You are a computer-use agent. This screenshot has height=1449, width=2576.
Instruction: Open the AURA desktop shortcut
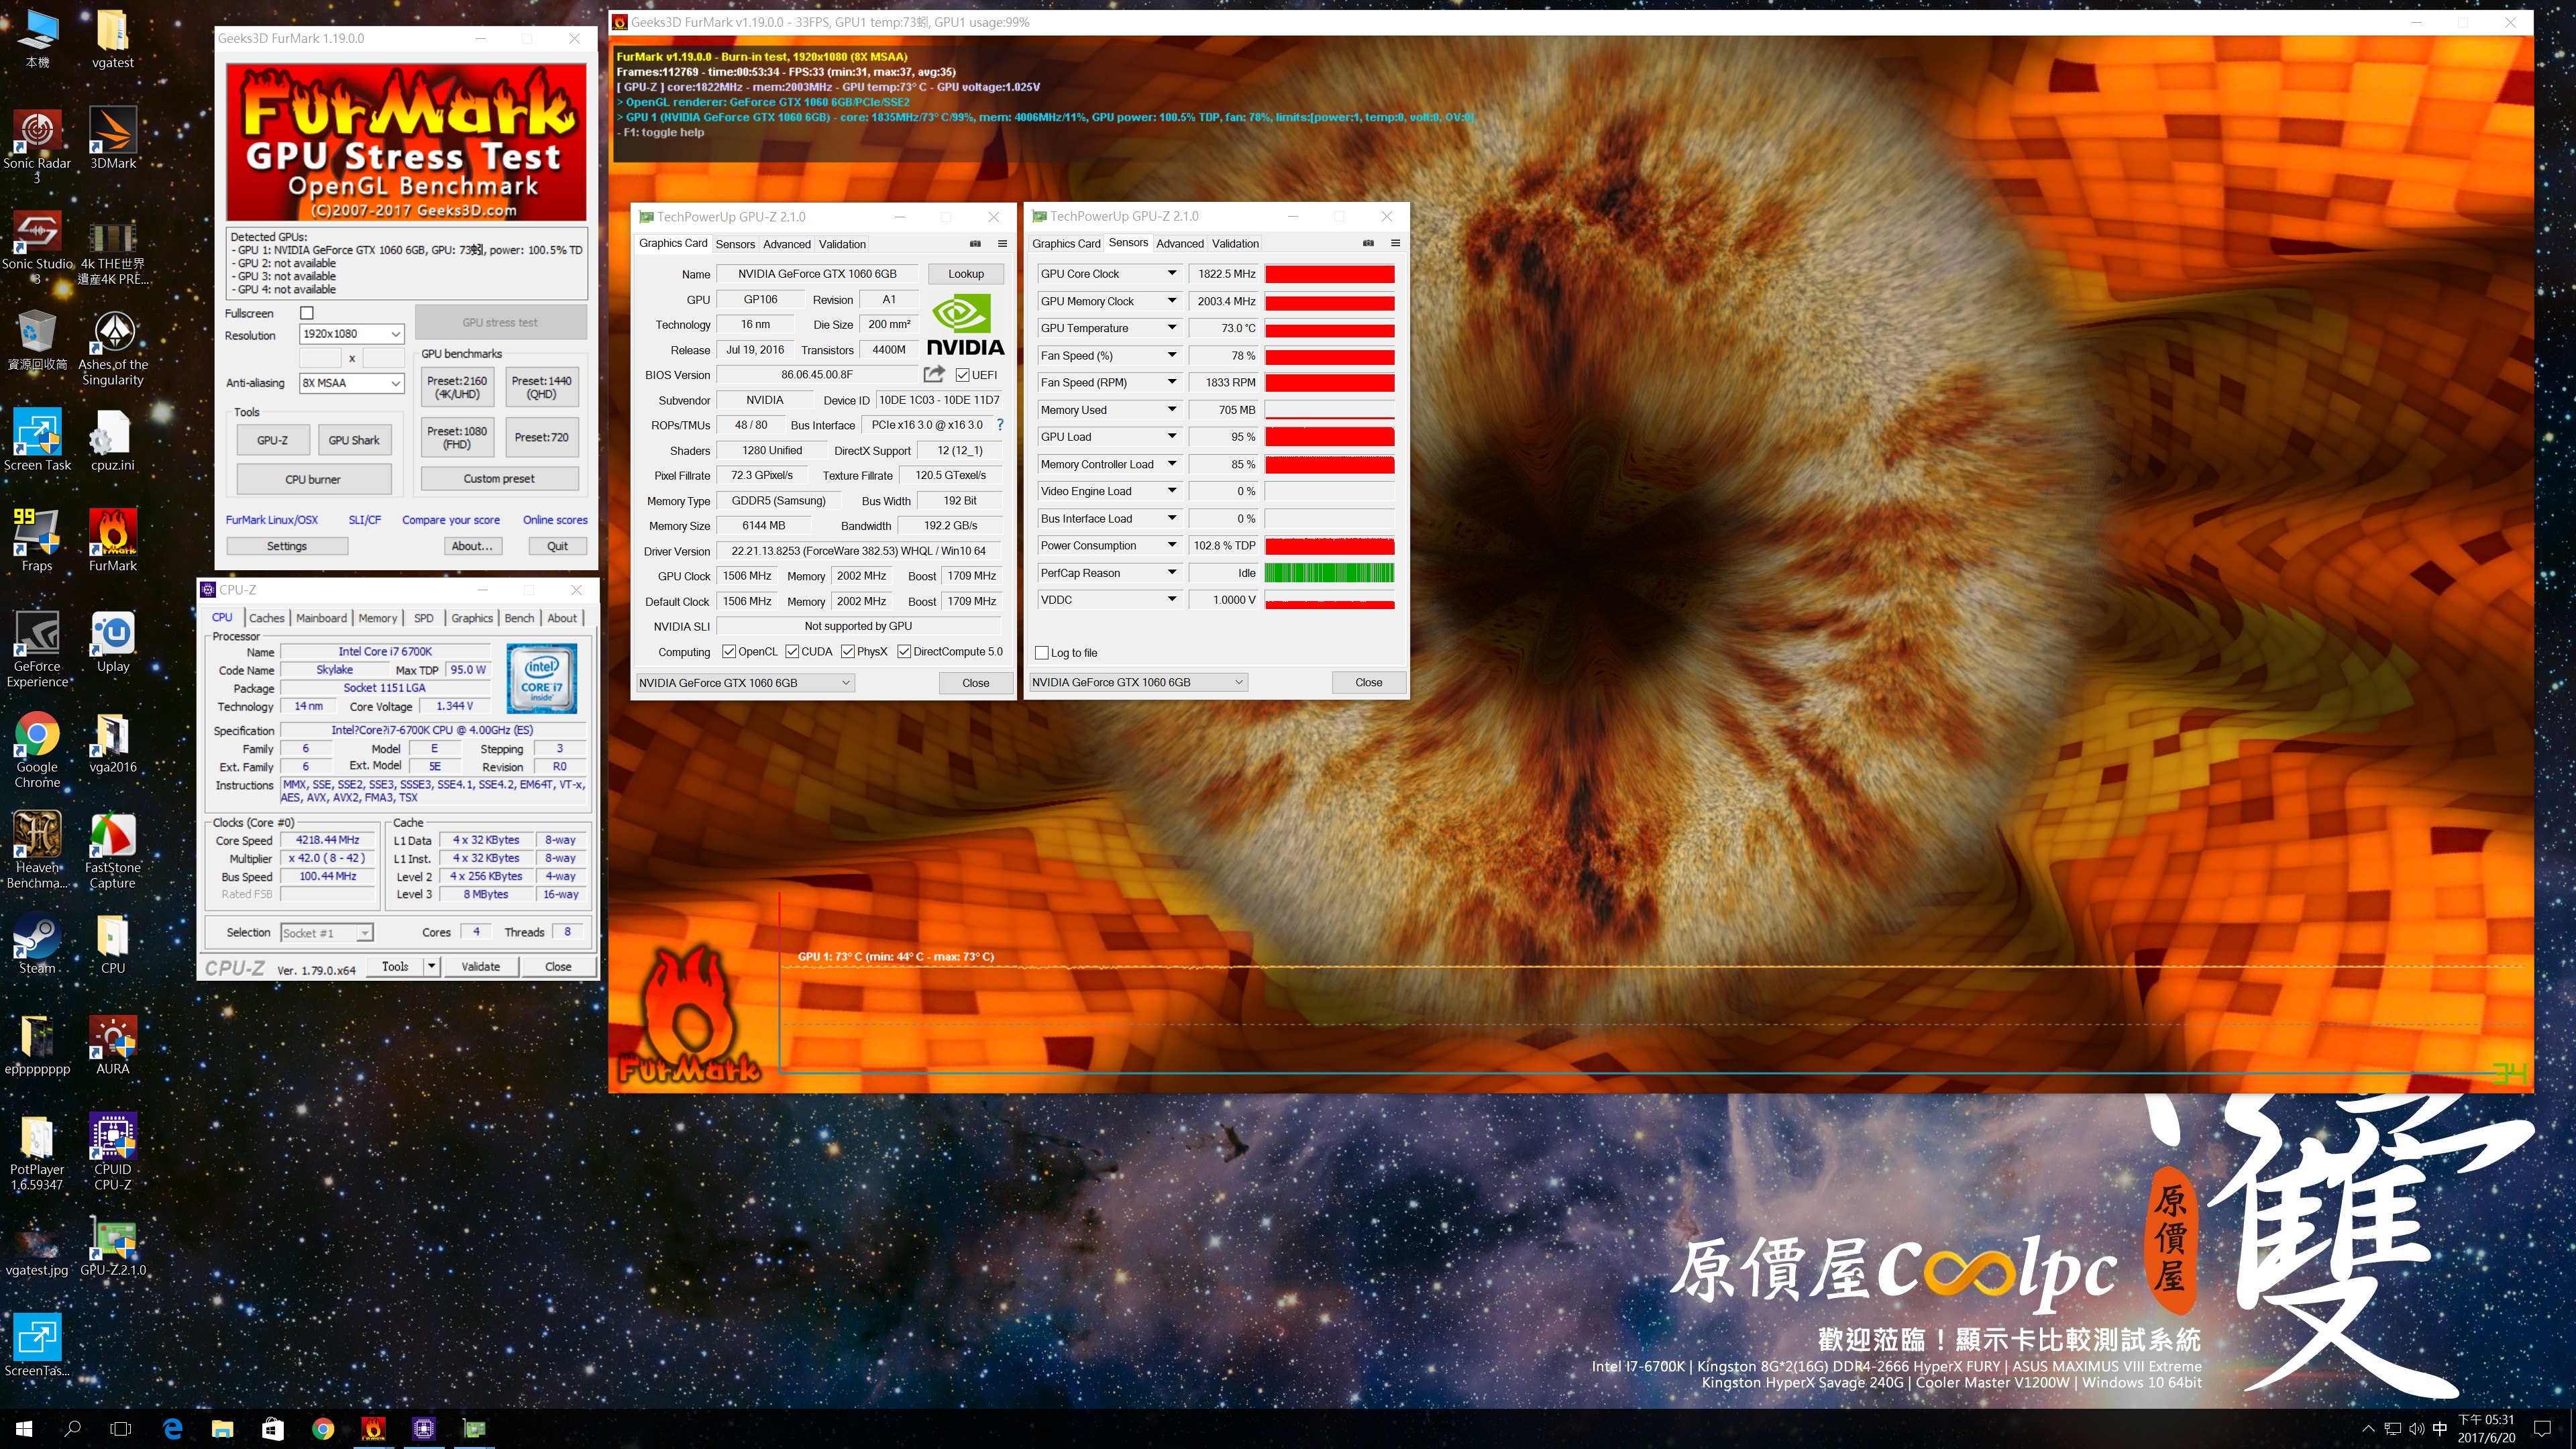coord(113,1045)
